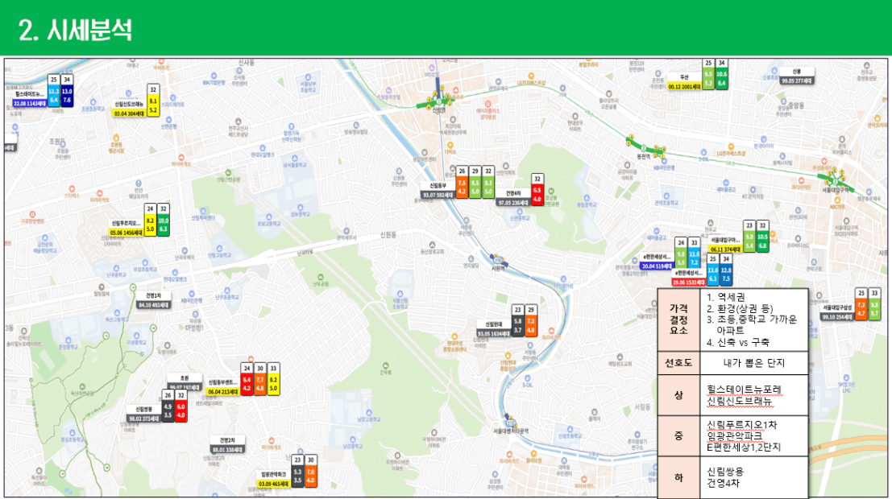Click the 93.07 592세대 신림동부 label

pyautogui.click(x=438, y=191)
